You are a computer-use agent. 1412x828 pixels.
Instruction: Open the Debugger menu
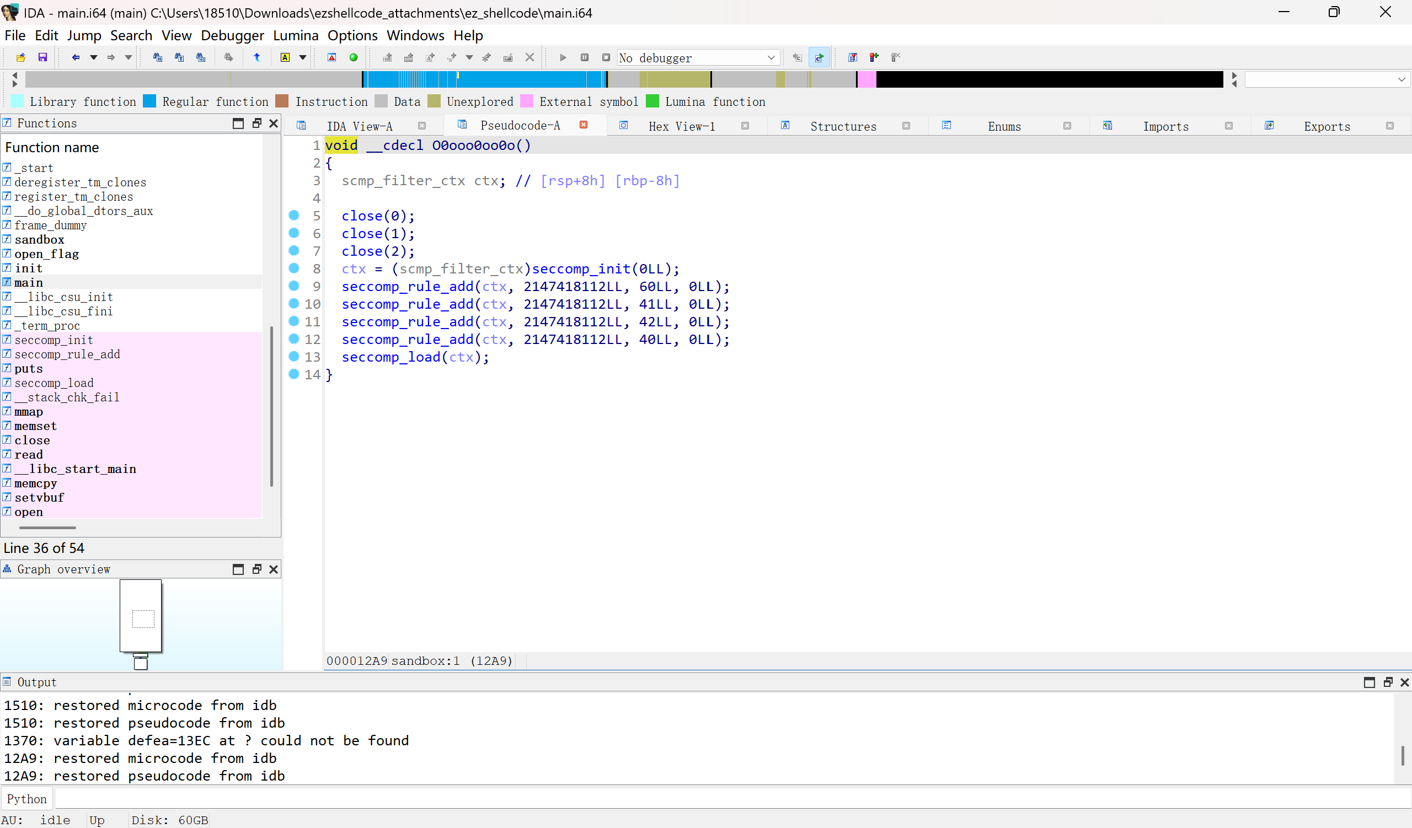[x=232, y=35]
